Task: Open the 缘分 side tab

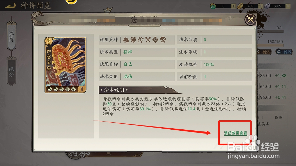Action: click(11, 71)
